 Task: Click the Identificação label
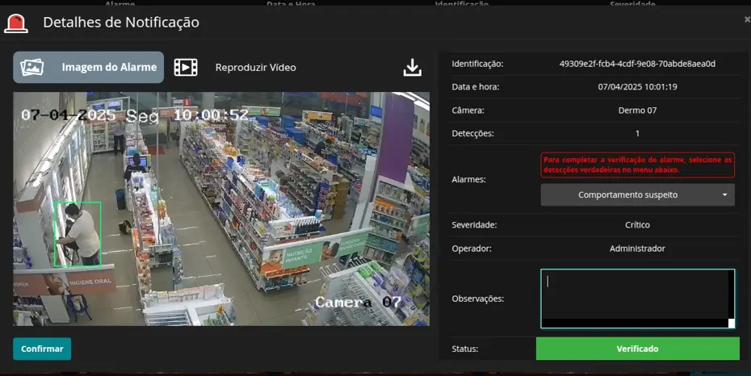point(477,64)
